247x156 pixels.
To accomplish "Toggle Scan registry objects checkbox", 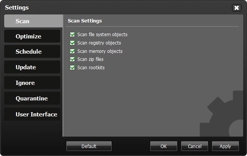I will [72, 43].
